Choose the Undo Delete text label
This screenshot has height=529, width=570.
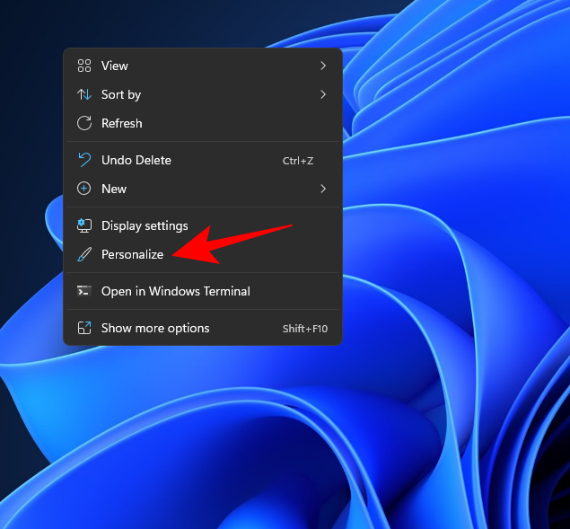[136, 160]
